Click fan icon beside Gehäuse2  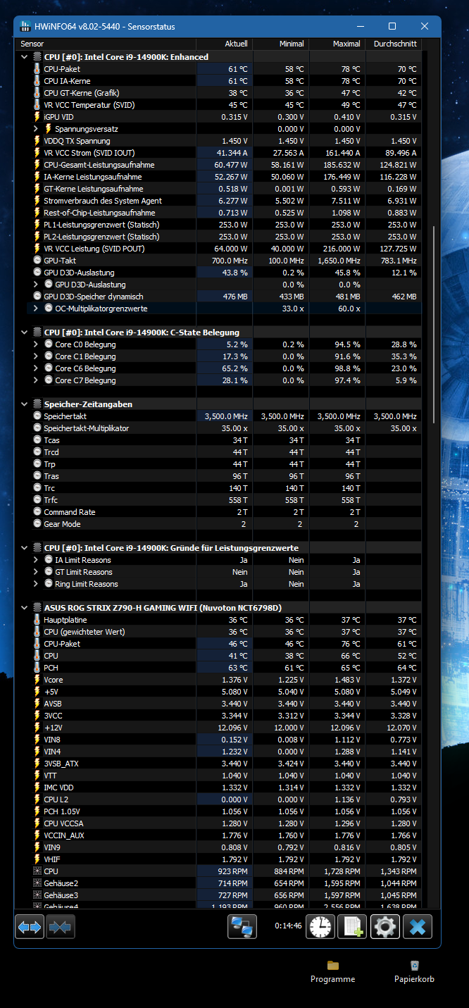[x=37, y=883]
